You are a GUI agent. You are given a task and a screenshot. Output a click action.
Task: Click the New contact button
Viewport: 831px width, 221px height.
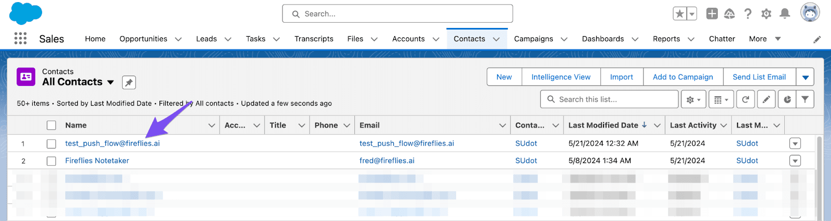click(504, 77)
